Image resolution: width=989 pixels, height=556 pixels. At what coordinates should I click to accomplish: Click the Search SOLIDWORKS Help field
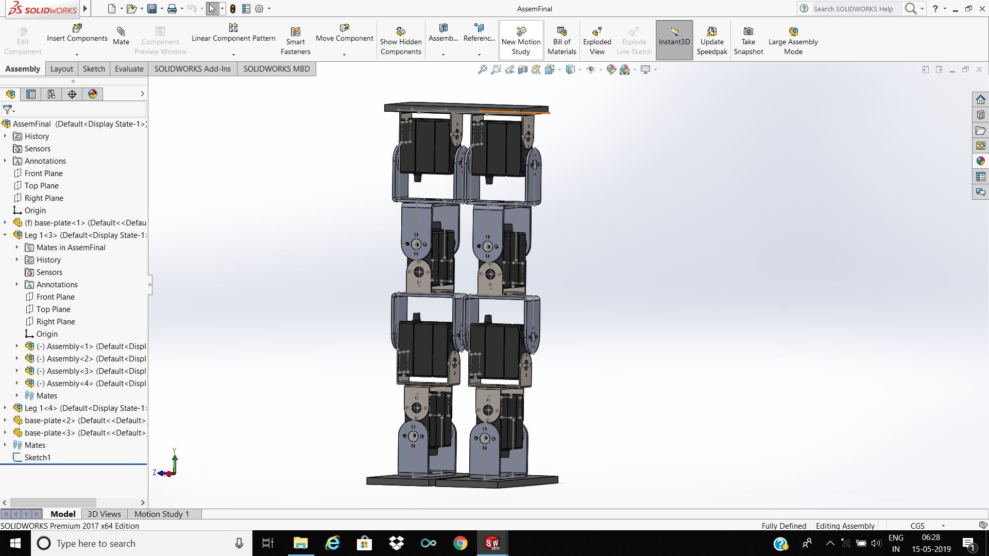click(x=852, y=9)
